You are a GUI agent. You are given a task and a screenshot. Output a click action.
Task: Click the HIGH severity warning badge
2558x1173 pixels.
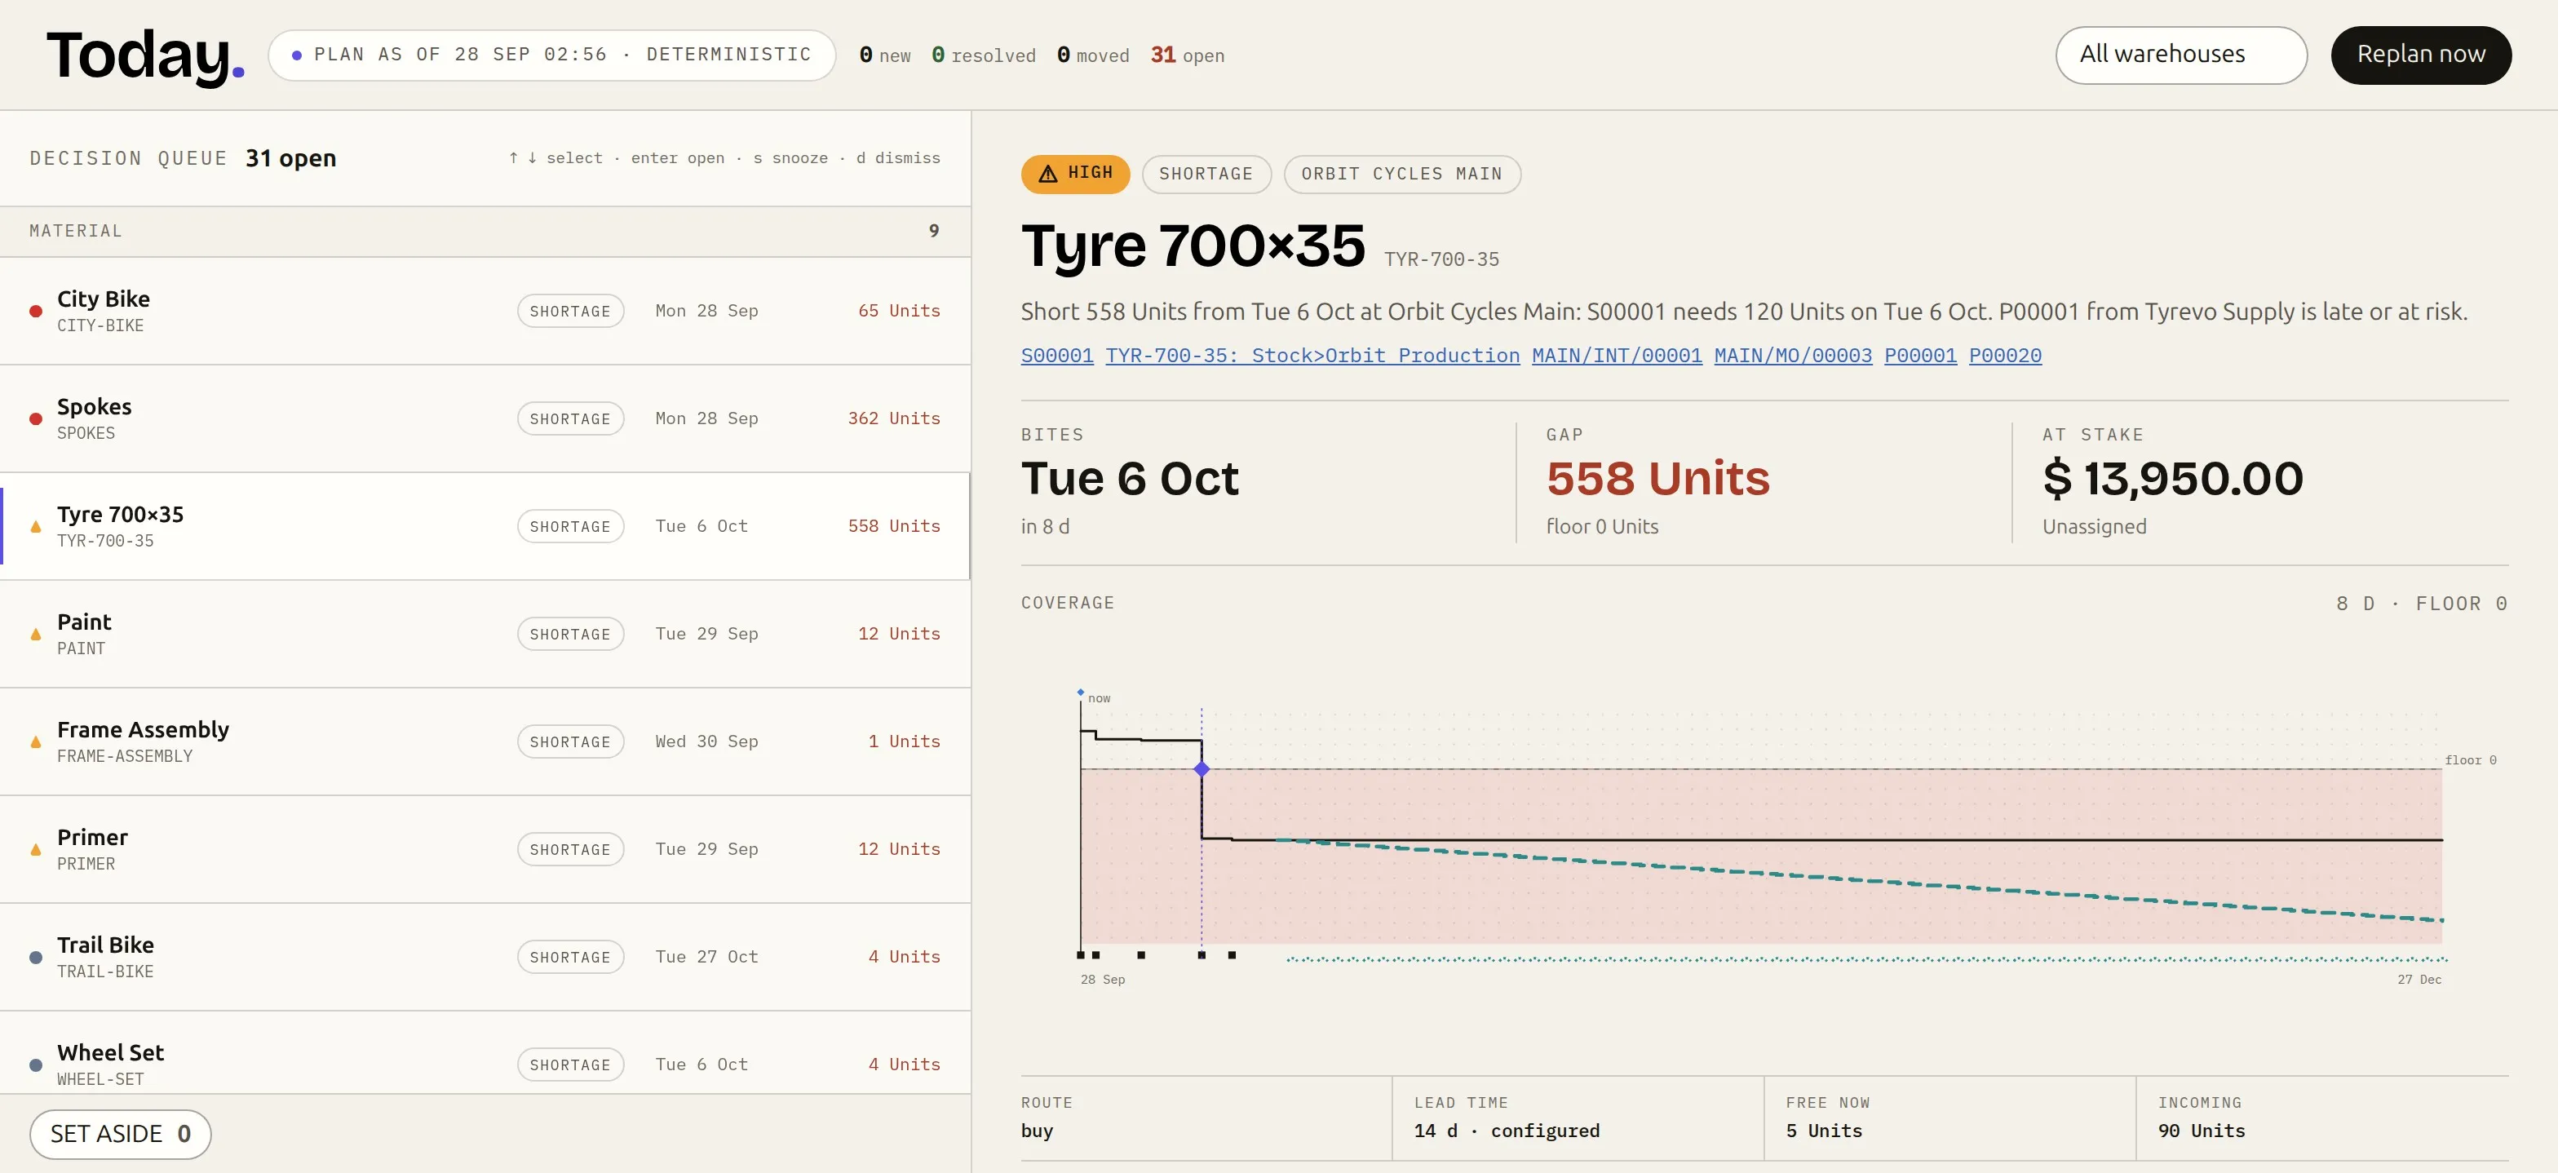pyautogui.click(x=1074, y=174)
